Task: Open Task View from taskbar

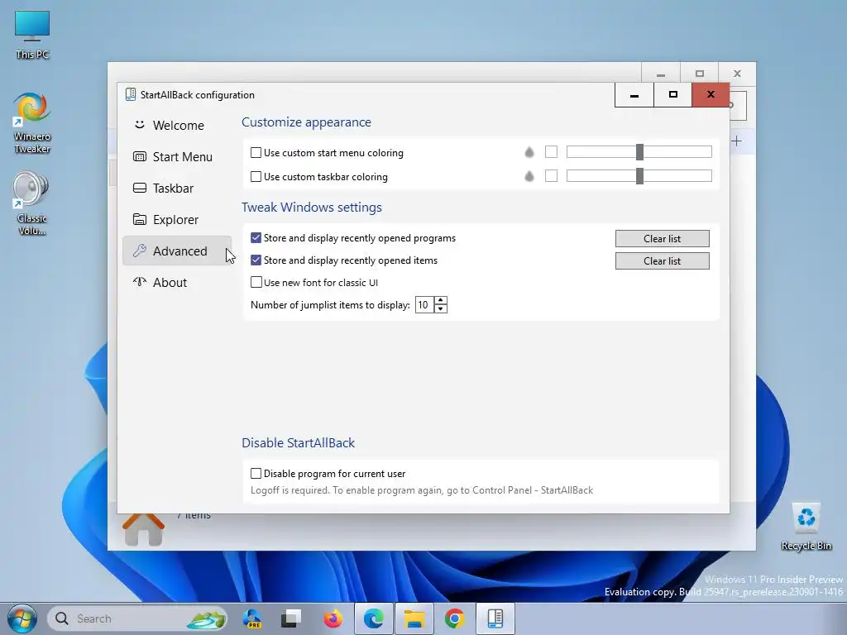Action: [291, 618]
